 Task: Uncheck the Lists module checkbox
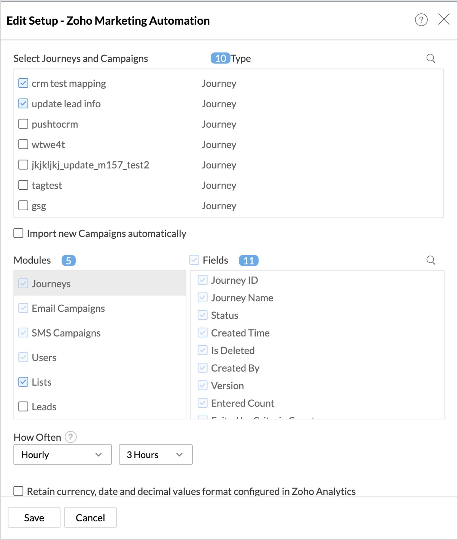pos(23,382)
